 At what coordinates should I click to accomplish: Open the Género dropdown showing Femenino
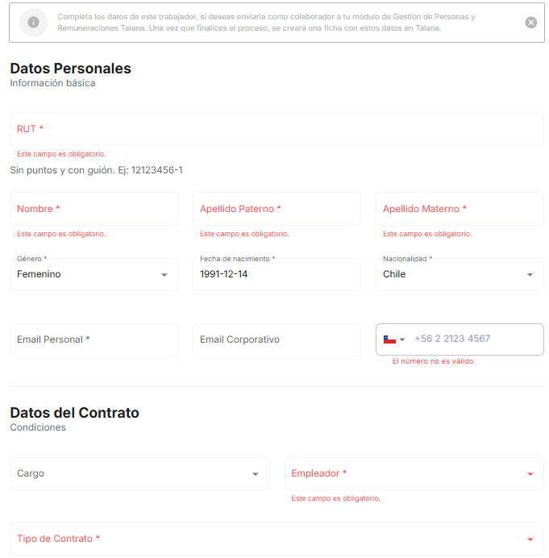coord(94,274)
